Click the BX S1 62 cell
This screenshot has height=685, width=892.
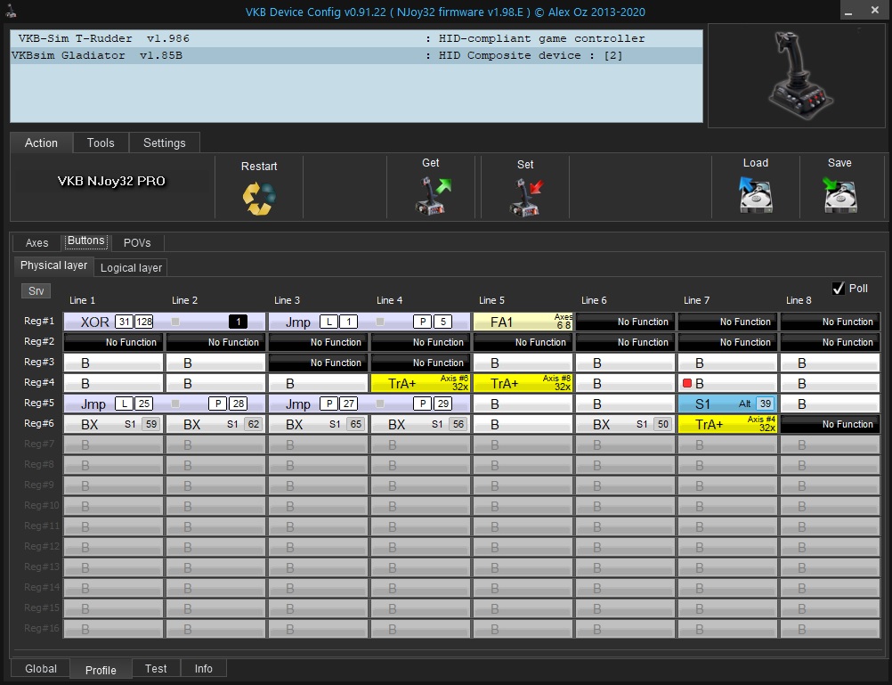point(215,424)
